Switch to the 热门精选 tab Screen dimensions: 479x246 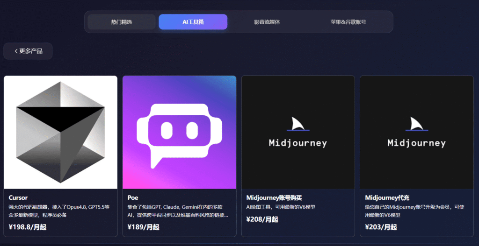122,22
